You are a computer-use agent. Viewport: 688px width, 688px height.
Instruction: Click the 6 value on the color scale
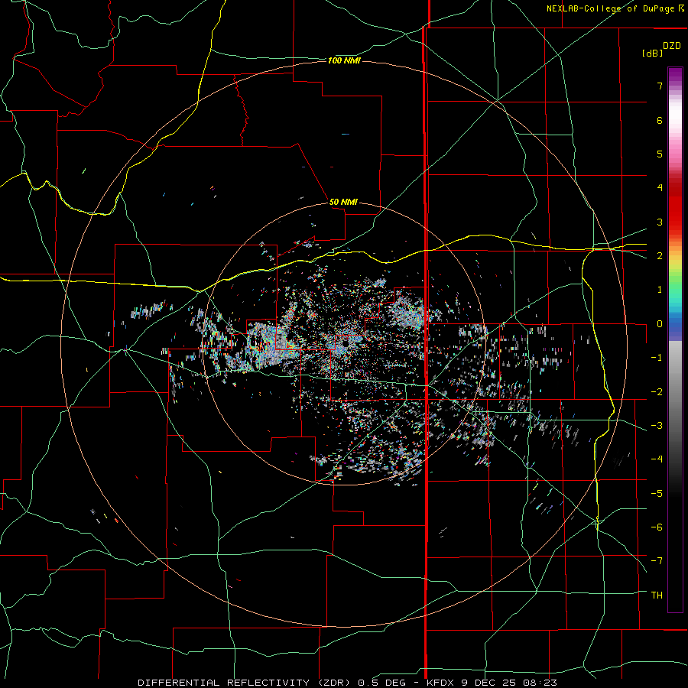[660, 120]
